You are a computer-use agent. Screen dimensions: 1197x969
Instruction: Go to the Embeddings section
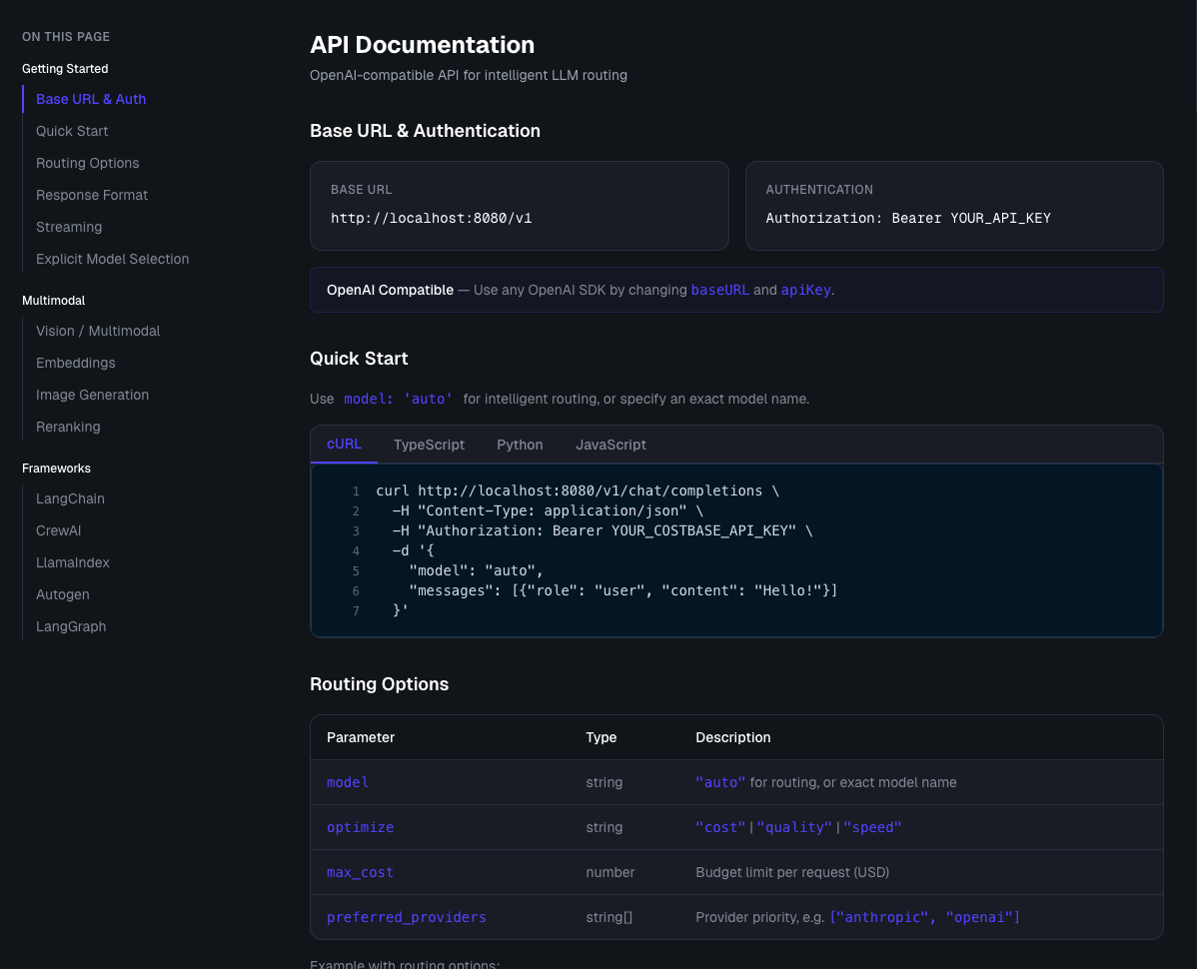[x=75, y=363]
